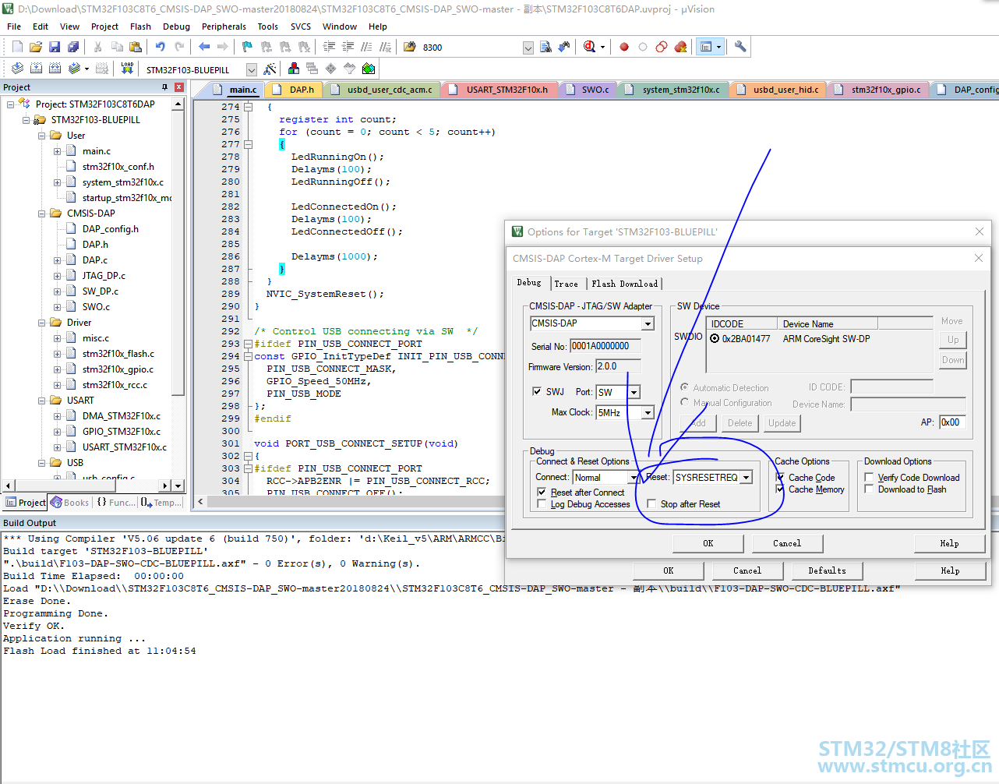Create a new file from the toolbar
Screen dimensions: 999x784
pyautogui.click(x=17, y=48)
